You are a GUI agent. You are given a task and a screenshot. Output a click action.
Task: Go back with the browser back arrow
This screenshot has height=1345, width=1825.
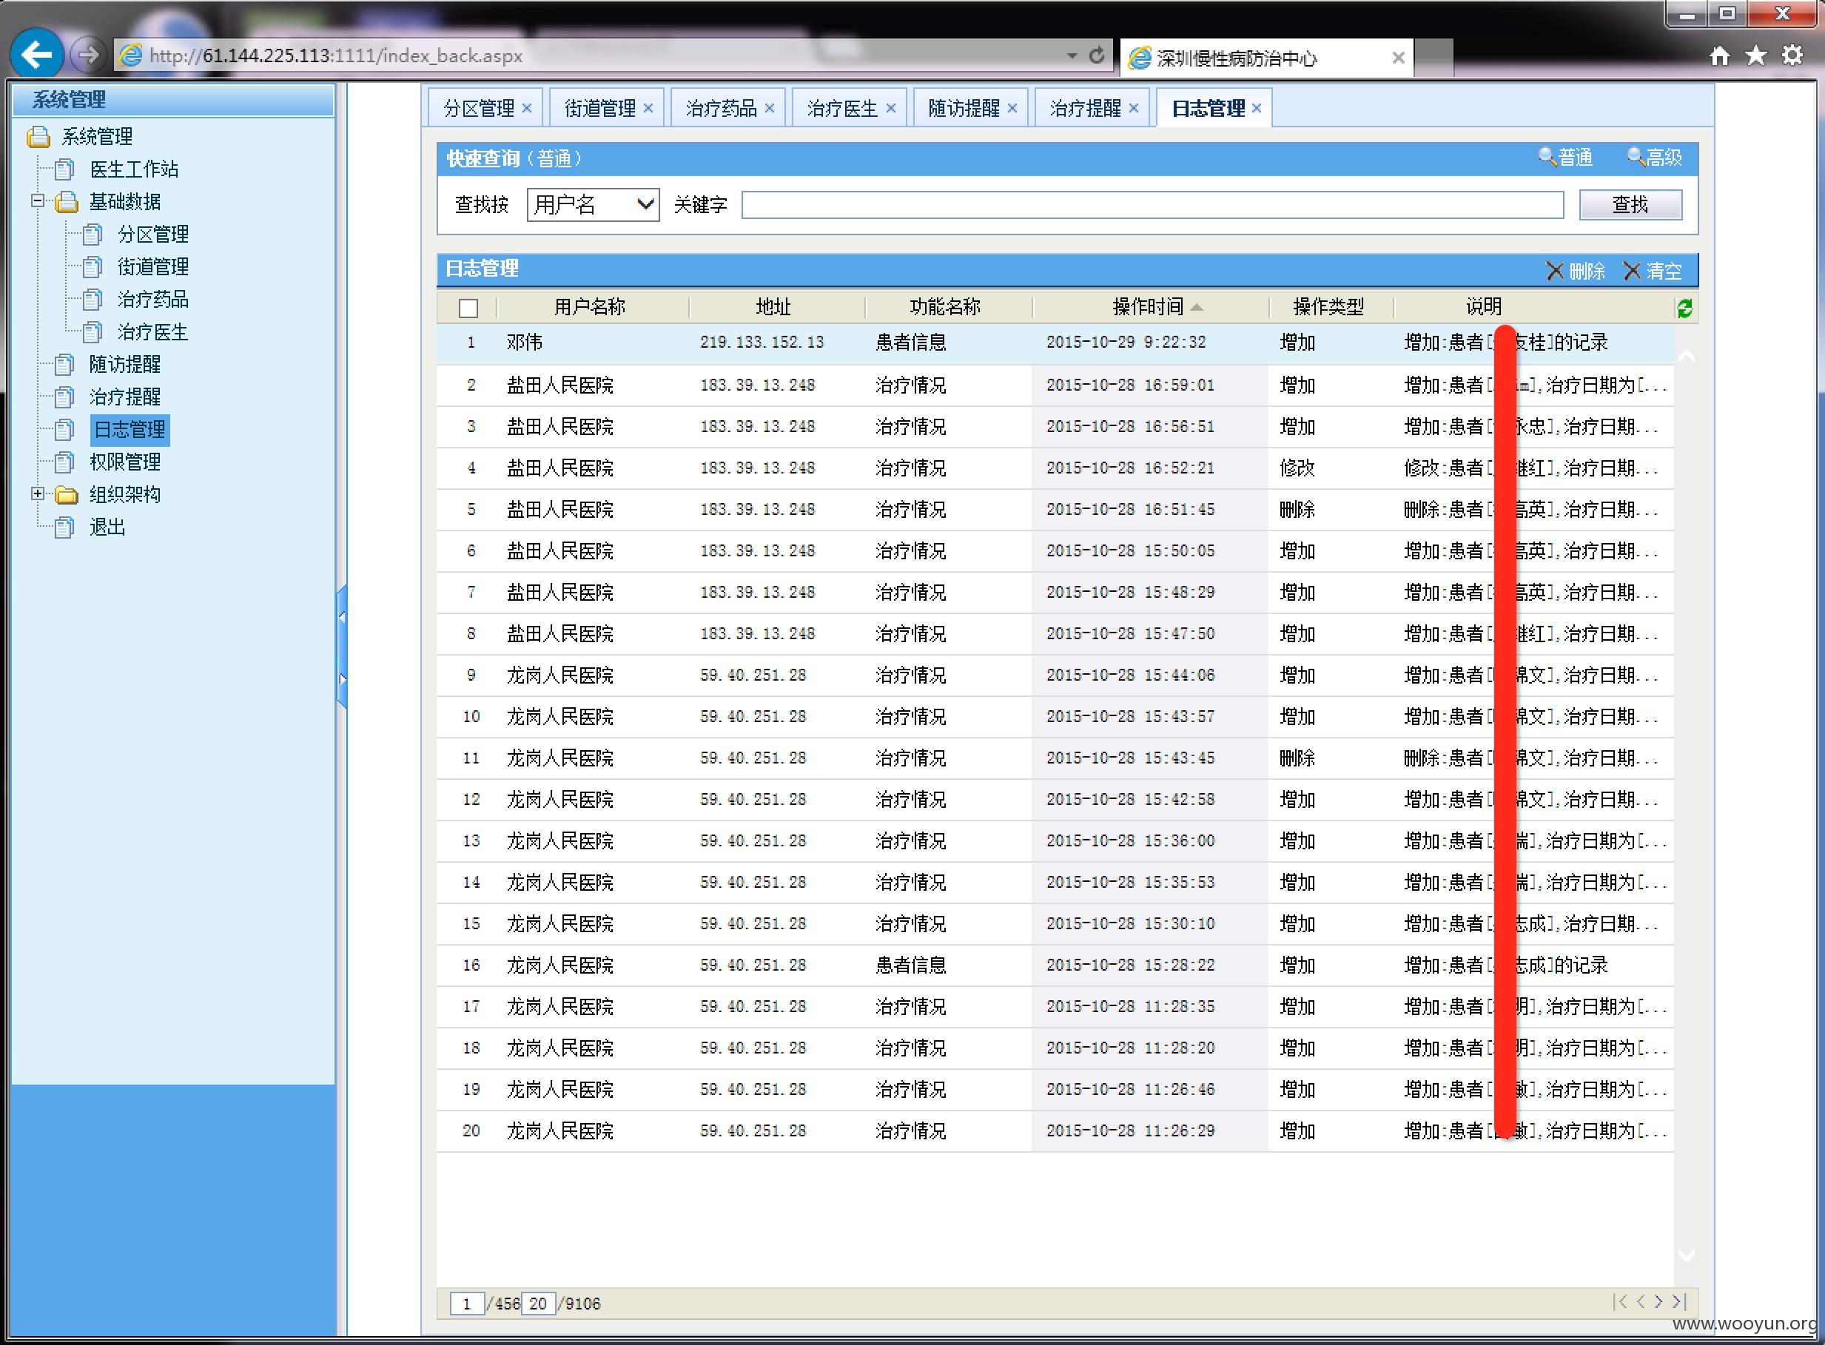pyautogui.click(x=37, y=55)
